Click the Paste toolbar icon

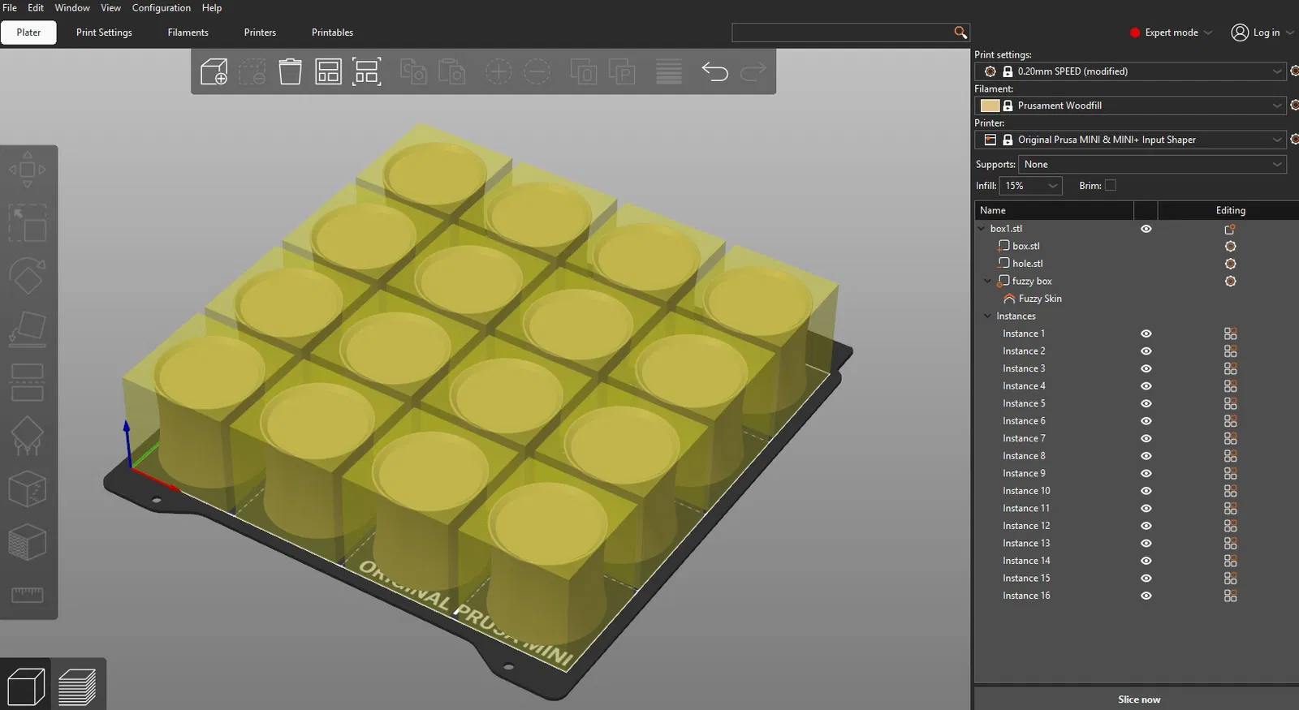pos(451,71)
